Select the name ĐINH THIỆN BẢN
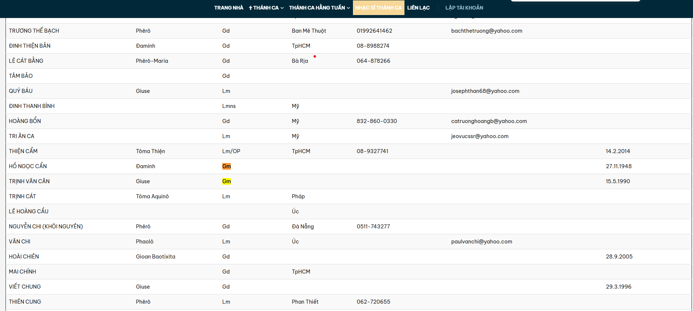 tap(29, 46)
